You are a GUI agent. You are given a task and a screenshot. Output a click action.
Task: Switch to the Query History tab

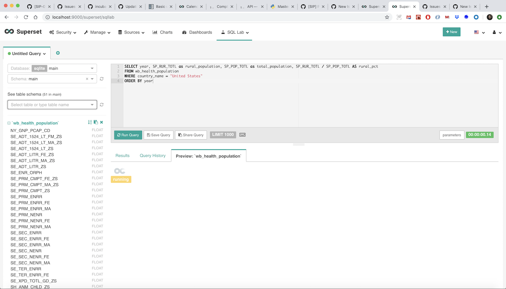coord(153,155)
